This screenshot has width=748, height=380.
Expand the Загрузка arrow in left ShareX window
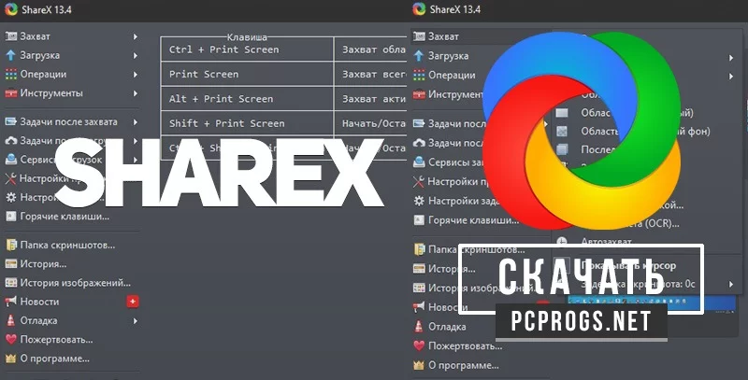(x=136, y=55)
